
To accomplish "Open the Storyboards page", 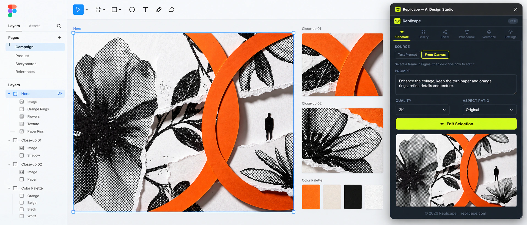I will [x=26, y=64].
